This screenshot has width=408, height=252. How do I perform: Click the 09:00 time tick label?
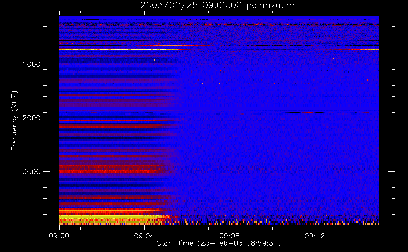pos(59,236)
